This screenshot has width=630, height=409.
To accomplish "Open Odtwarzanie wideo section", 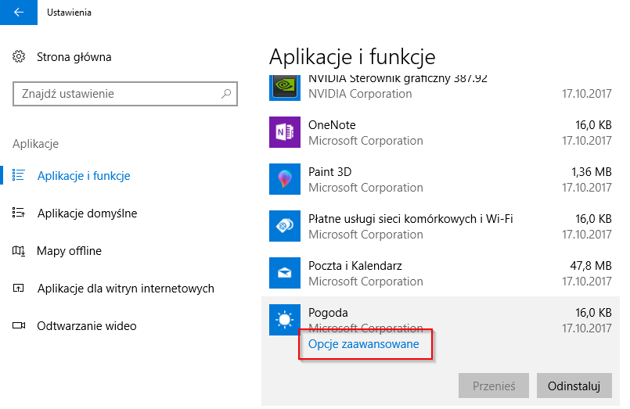I will 87,326.
